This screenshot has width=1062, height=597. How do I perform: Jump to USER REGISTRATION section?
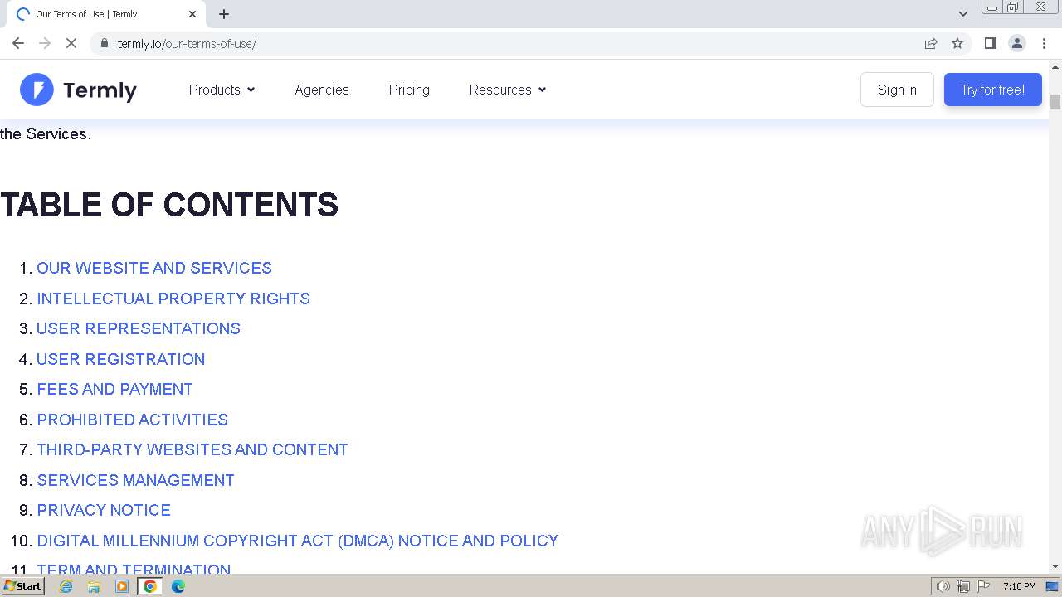tap(121, 359)
